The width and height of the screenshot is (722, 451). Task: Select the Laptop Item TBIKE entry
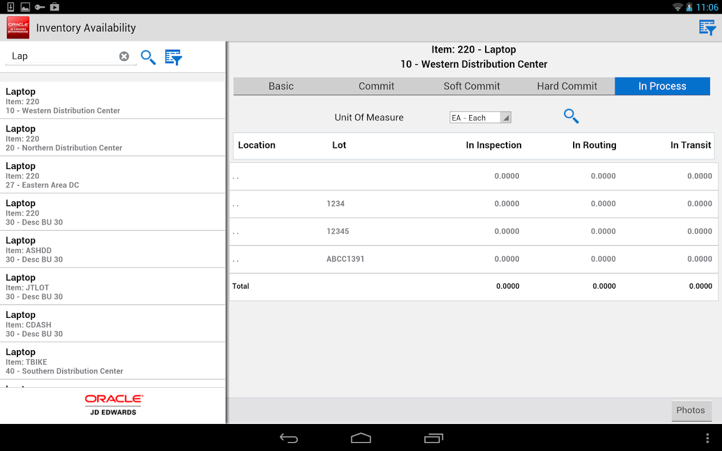[113, 361]
